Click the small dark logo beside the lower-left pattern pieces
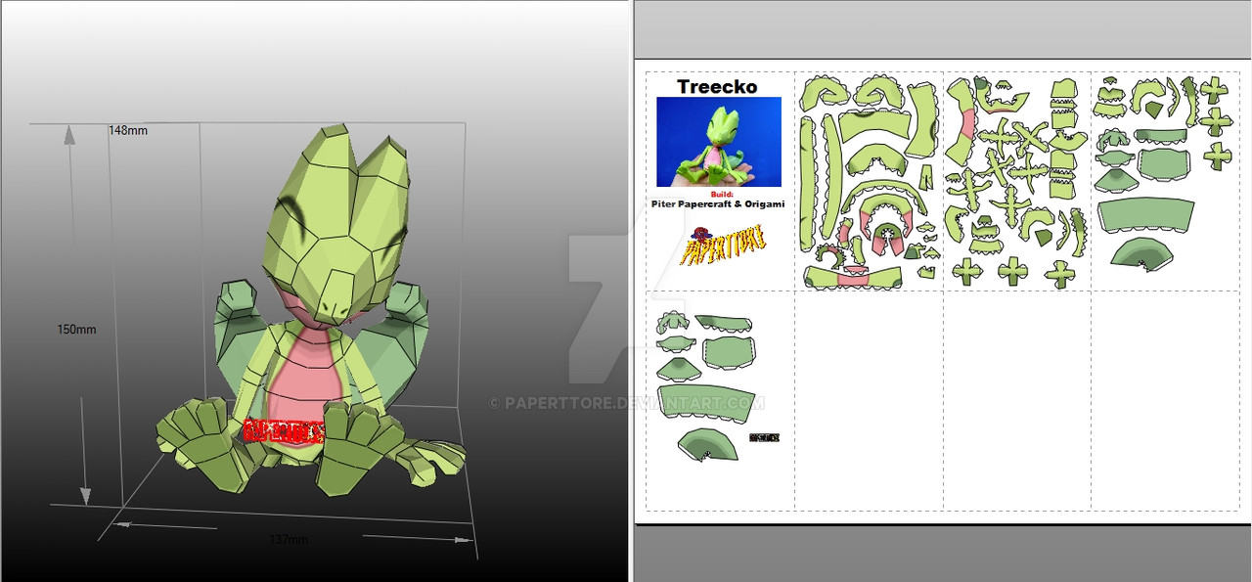Screen dimensions: 1252x582 point(764,438)
